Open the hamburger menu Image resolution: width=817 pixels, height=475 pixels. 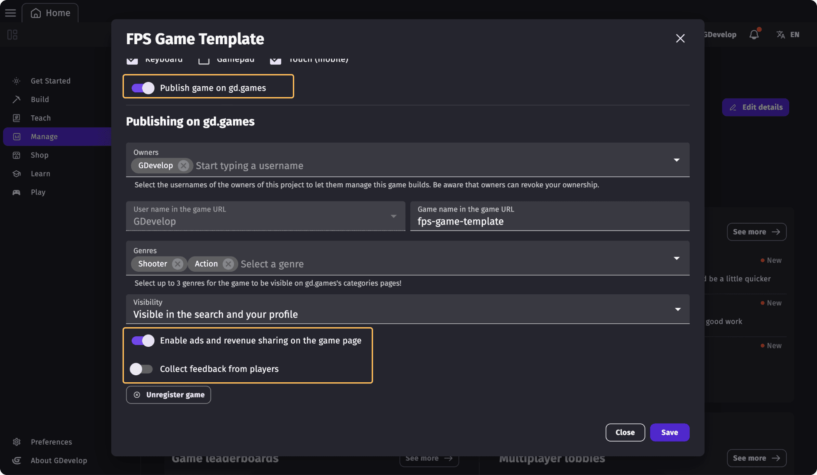click(10, 13)
